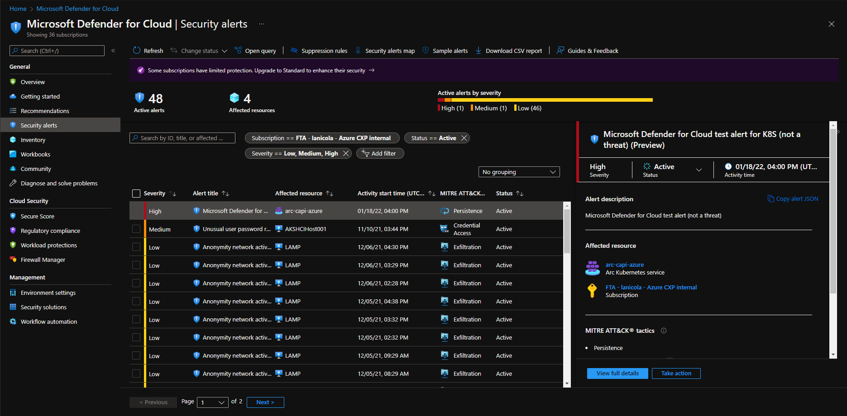Click the search by ID or title field

(182, 138)
